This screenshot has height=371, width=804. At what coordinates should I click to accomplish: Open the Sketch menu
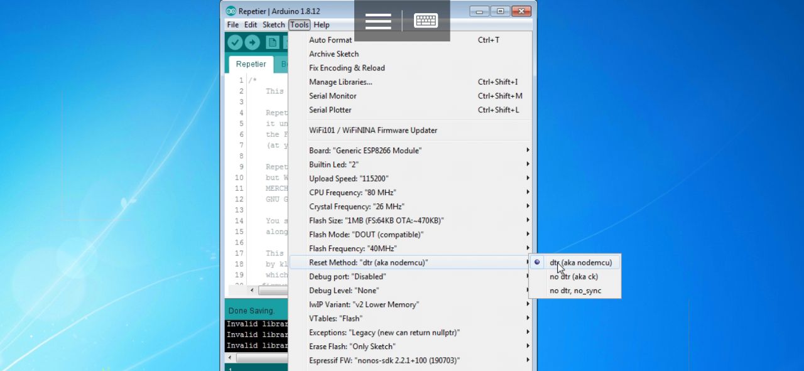click(x=274, y=25)
